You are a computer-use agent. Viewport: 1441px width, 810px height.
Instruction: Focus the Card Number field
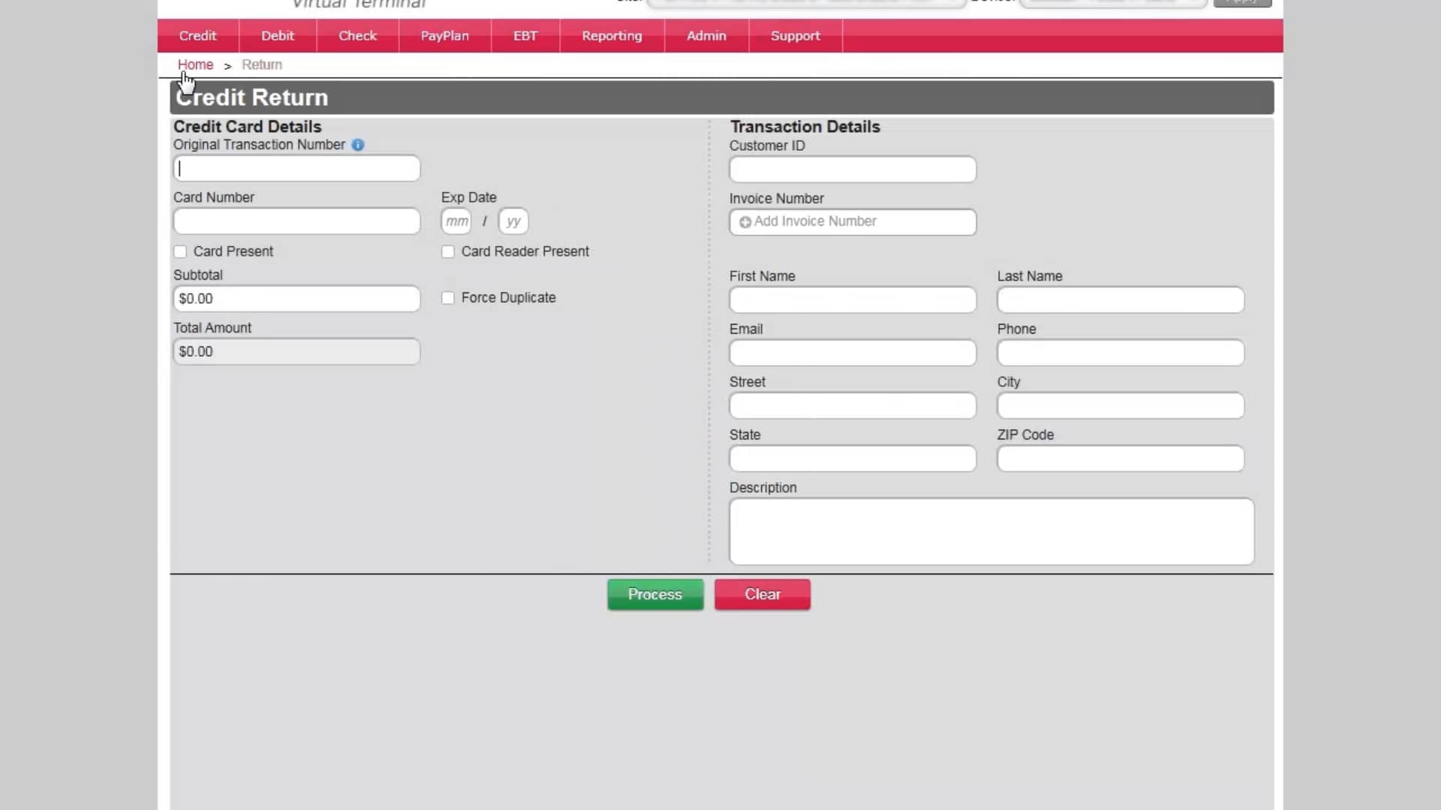pos(296,221)
